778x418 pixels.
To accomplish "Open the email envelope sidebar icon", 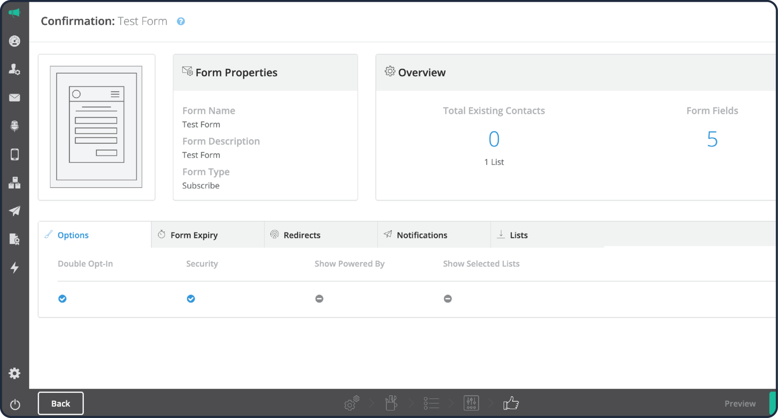I will (15, 98).
